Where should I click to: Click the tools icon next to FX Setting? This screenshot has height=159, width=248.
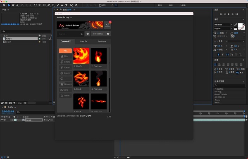coord(108,34)
